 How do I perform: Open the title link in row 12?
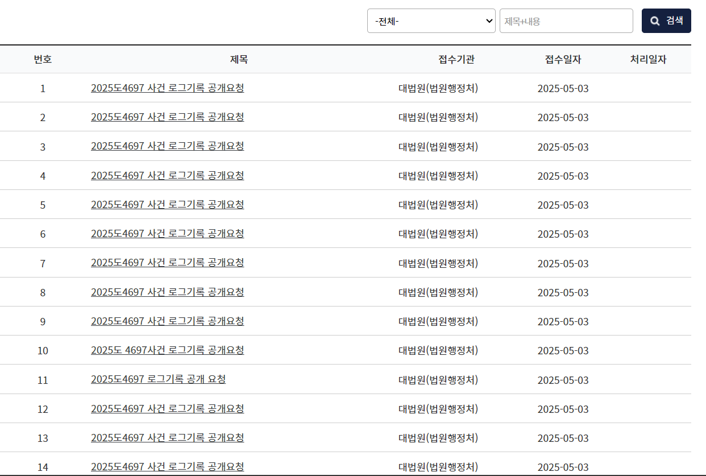click(x=167, y=409)
